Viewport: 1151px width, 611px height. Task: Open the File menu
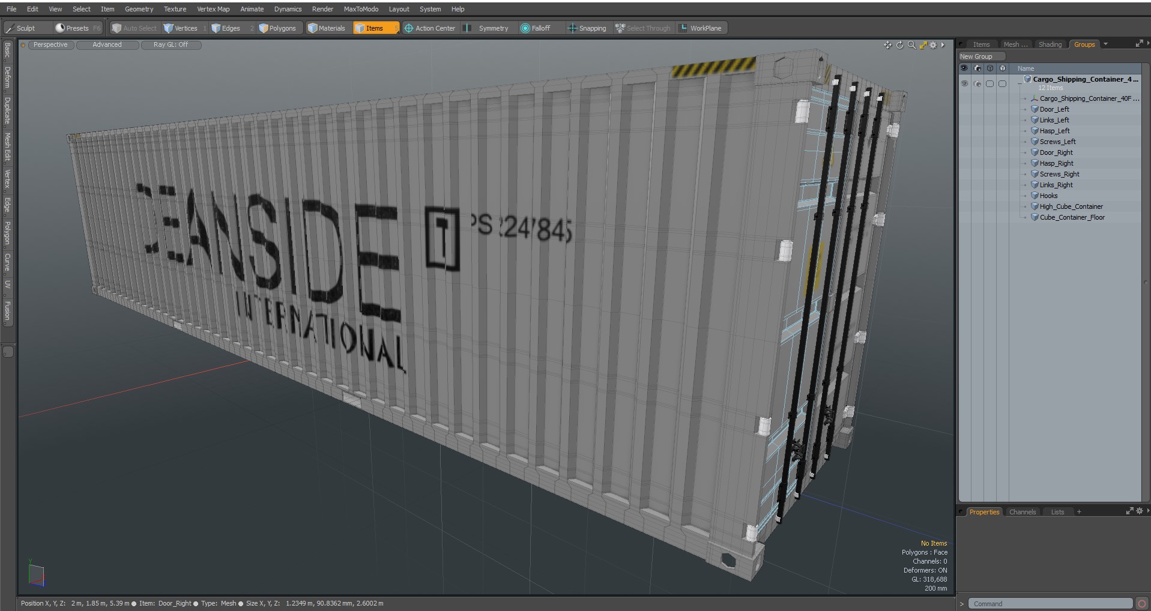[11, 9]
